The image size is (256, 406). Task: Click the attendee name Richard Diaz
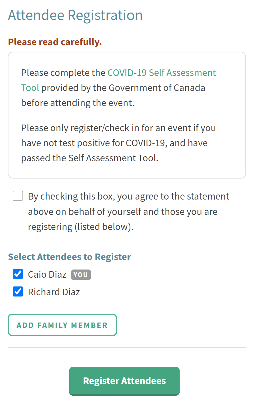(x=54, y=292)
